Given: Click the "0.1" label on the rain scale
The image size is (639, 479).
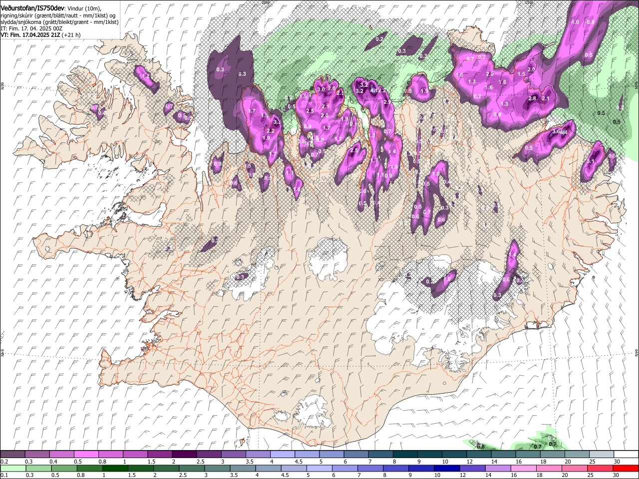Looking at the screenshot, I should click(x=4, y=475).
